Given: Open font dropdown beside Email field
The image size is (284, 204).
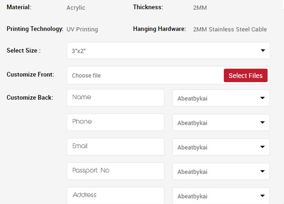Looking at the screenshot, I should tap(221, 147).
